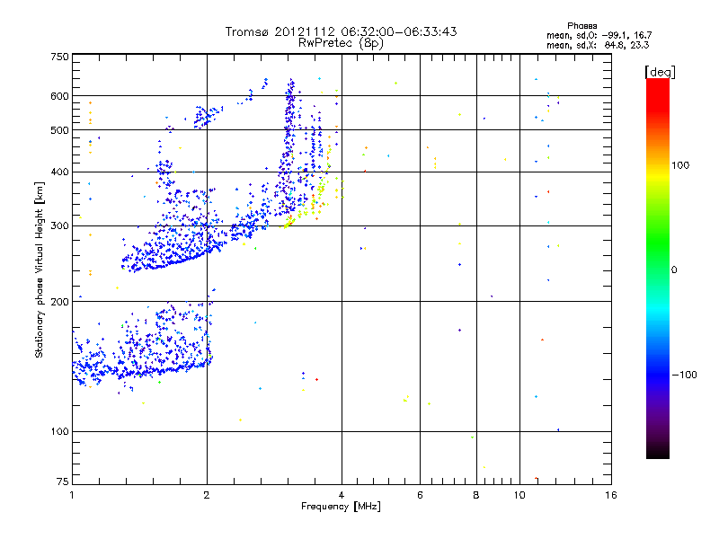Click the 10 label on frequency axis
The image size is (719, 539).
click(x=519, y=495)
